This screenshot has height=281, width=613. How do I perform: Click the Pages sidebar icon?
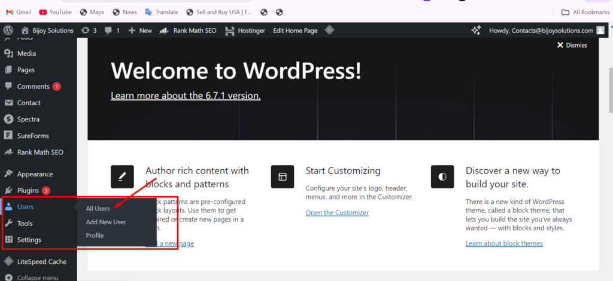click(8, 70)
